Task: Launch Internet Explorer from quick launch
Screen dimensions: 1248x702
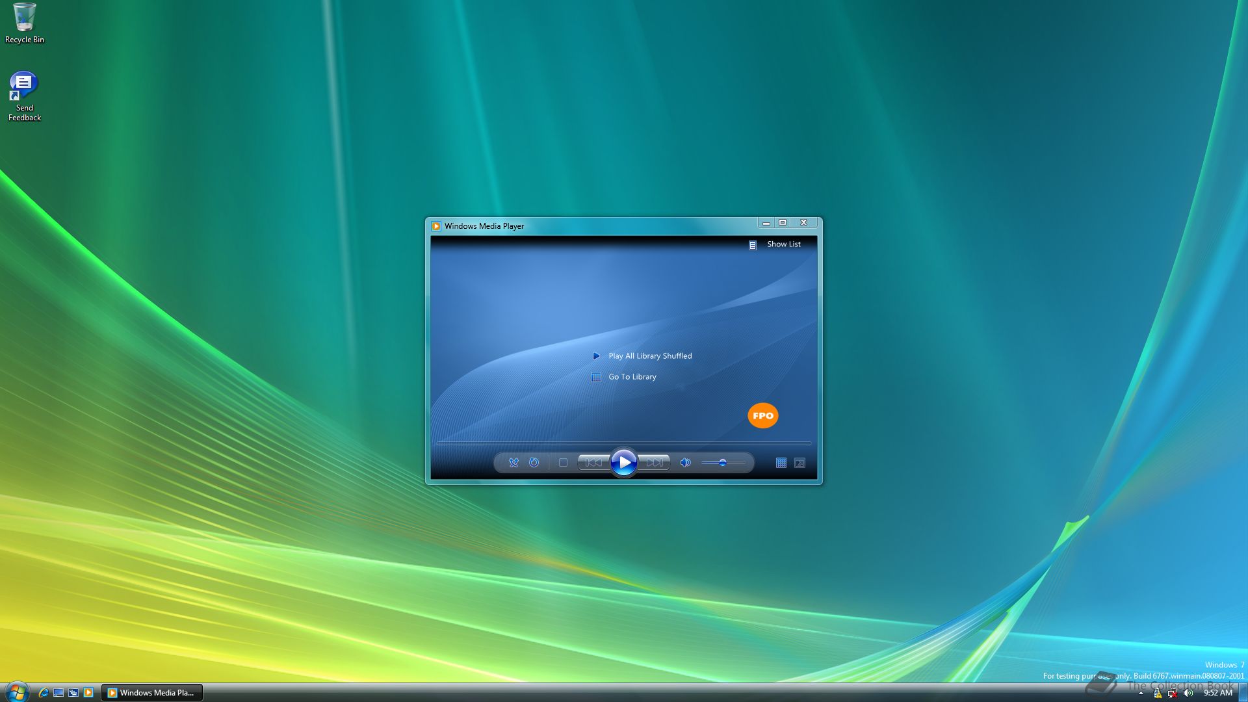Action: [43, 693]
